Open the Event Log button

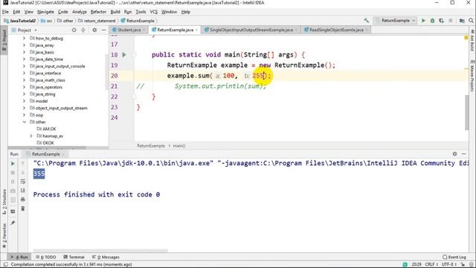(x=454, y=257)
